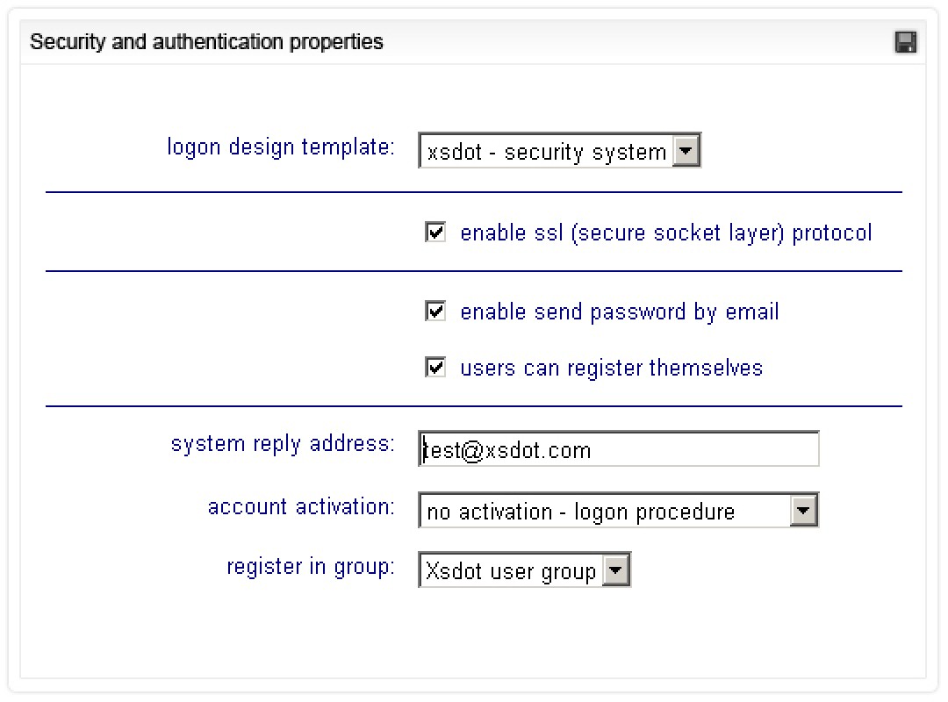This screenshot has height=702, width=948.
Task: Click the test@xsdot.com text in the address field
Action: tap(507, 450)
